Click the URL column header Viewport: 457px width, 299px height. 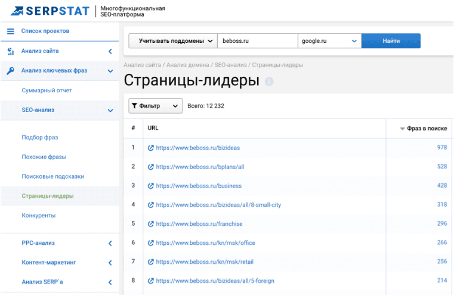tap(153, 128)
